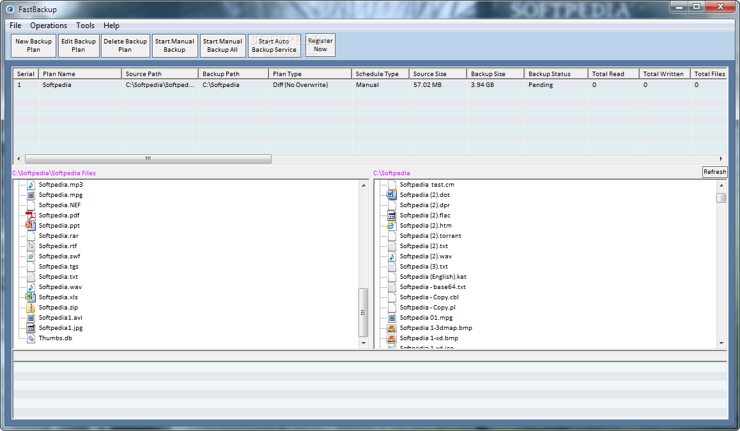740x431 pixels.
Task: Click the Softpedia.zip archive icon
Action: (31, 308)
